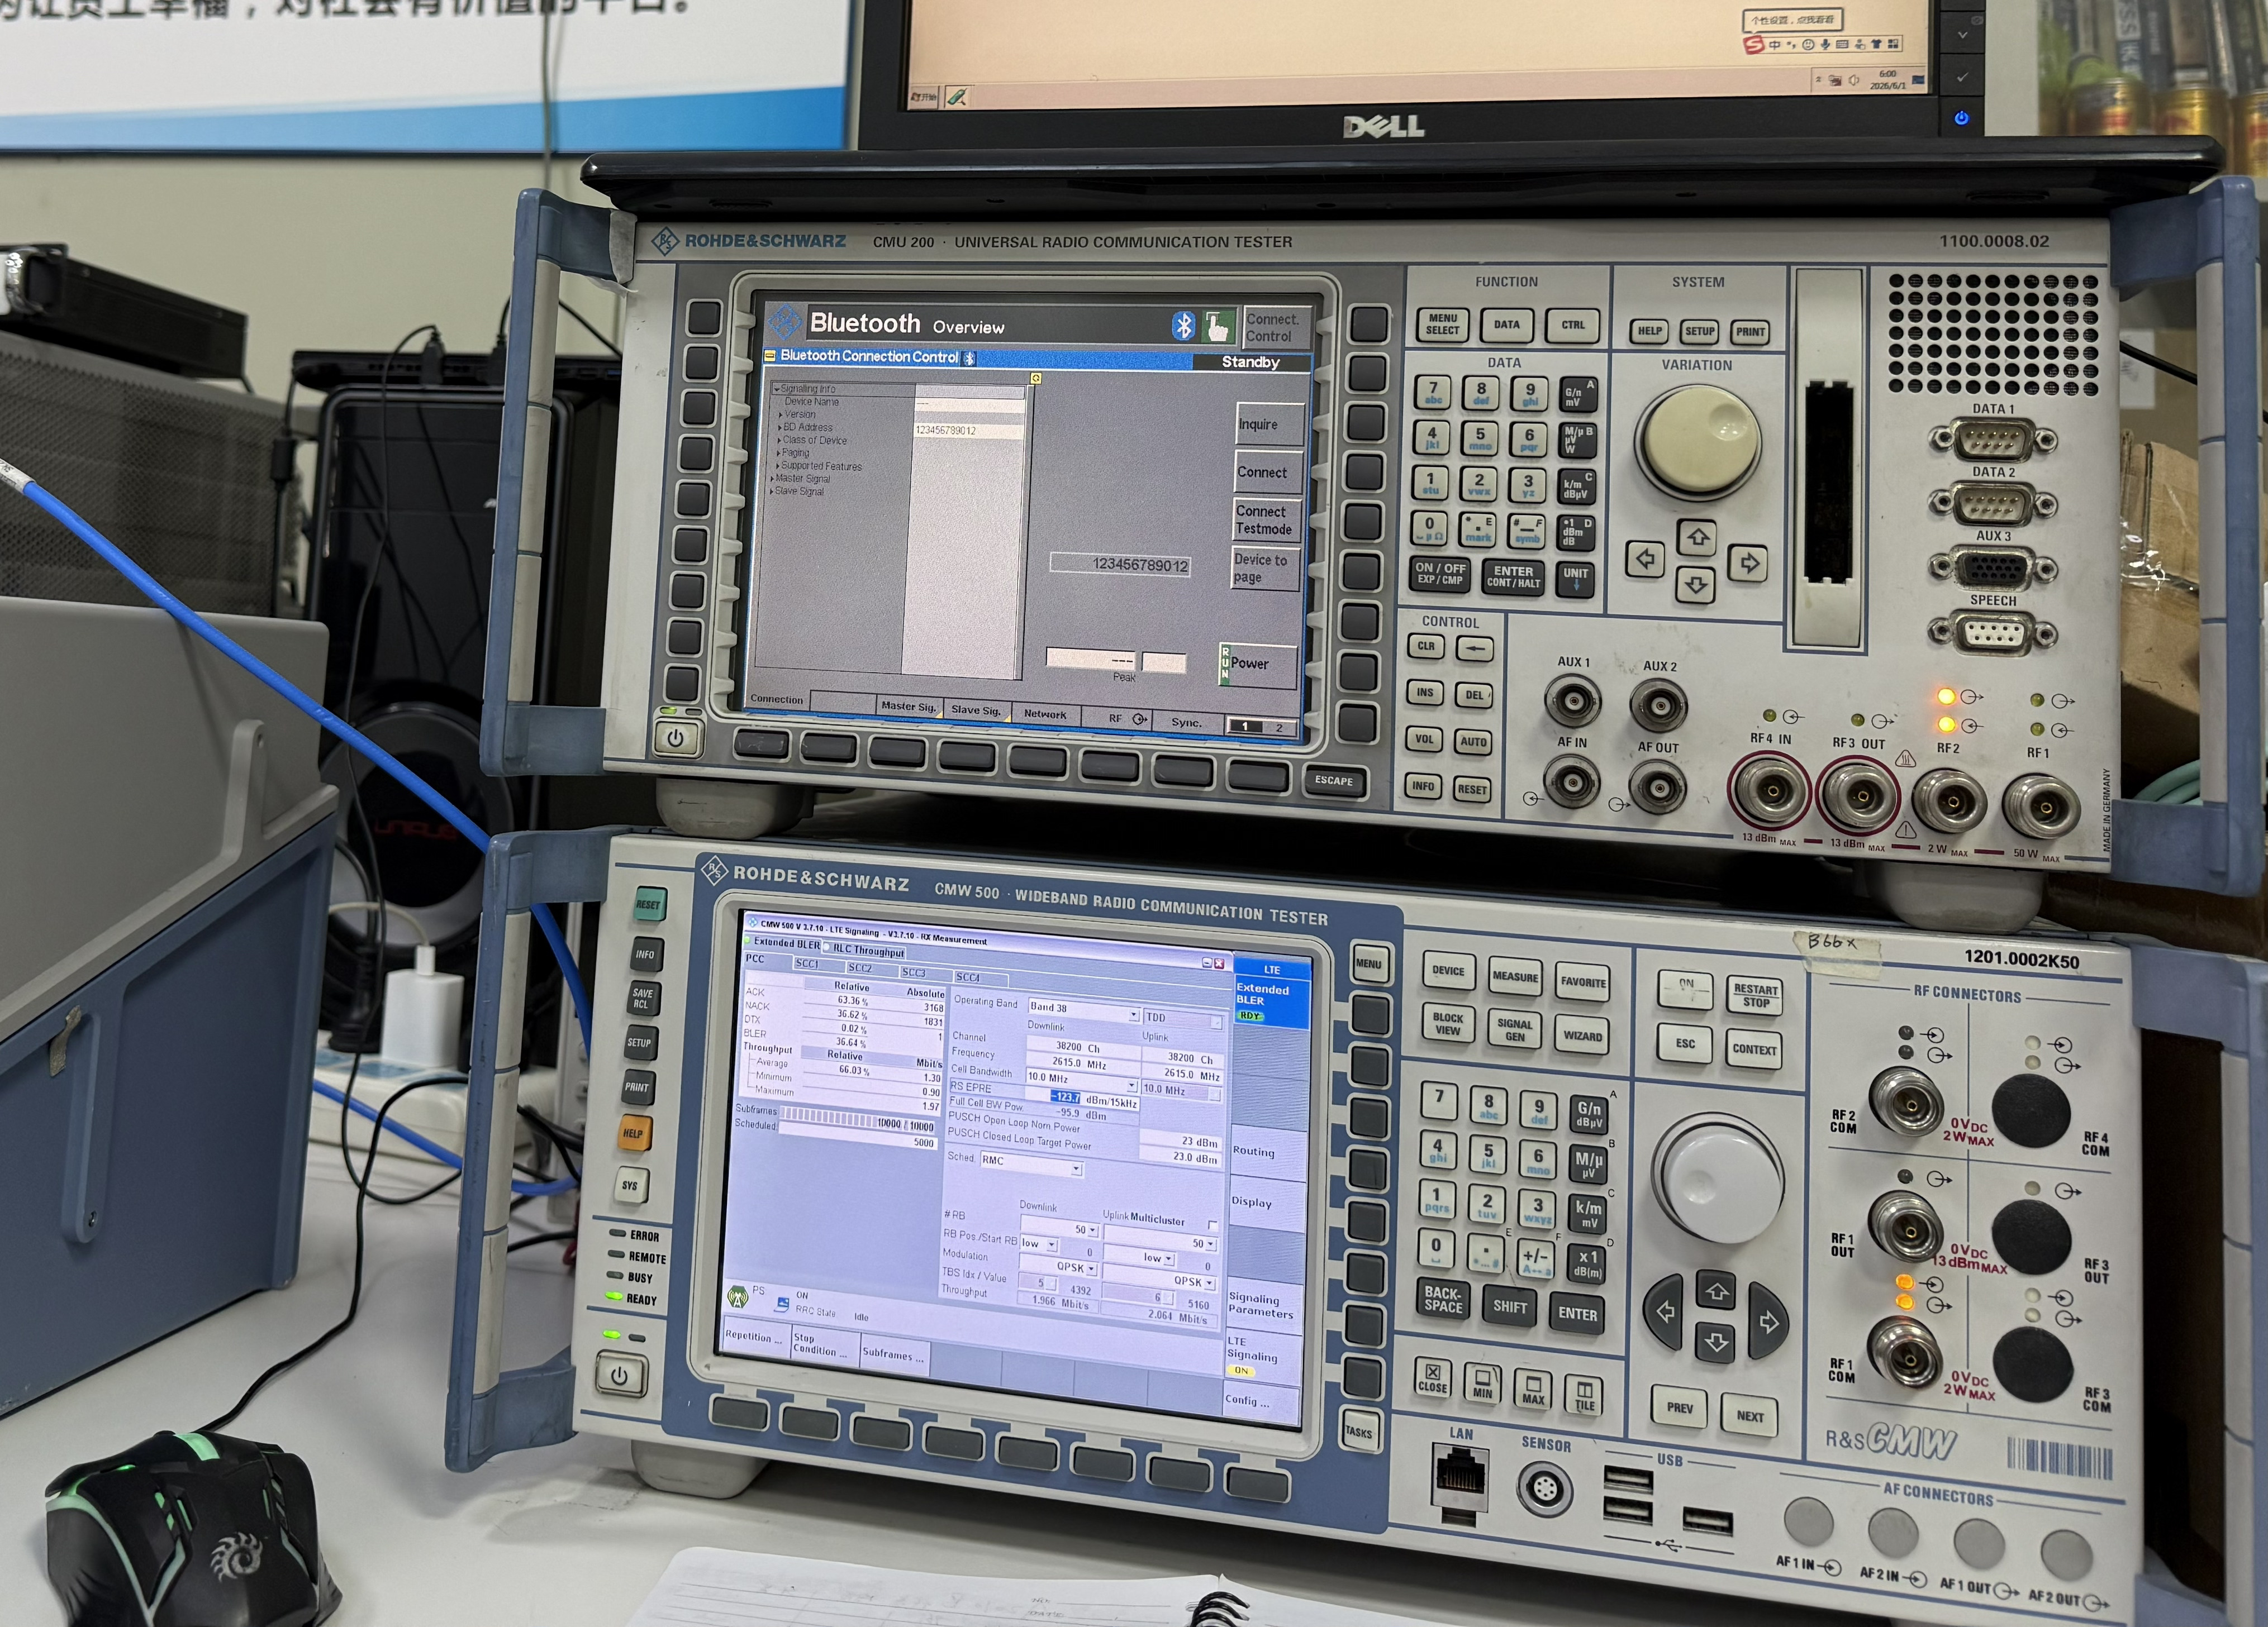The height and width of the screenshot is (1627, 2268).
Task: Click the Inquire button
Action: point(1270,424)
